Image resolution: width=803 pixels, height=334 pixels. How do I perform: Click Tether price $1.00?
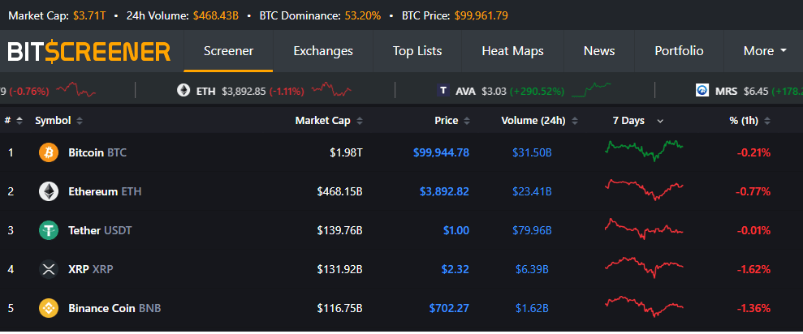point(456,230)
